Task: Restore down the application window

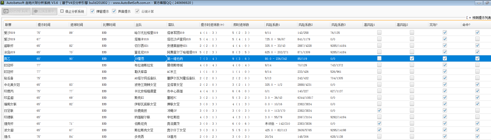Action: 487,3
